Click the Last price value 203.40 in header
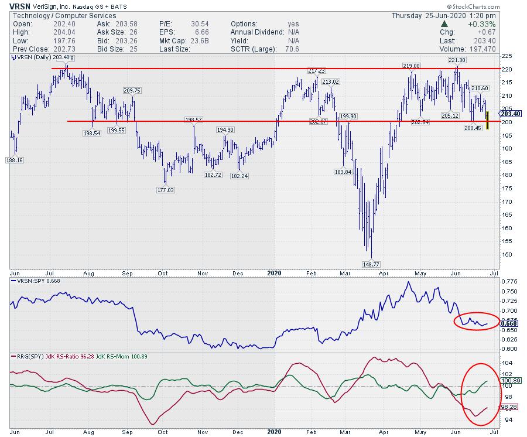The width and height of the screenshot is (527, 437). pos(484,40)
